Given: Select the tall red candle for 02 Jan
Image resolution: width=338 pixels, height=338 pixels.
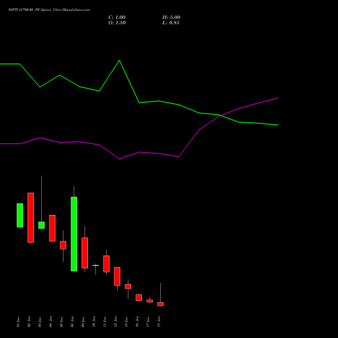Looking at the screenshot, I should click(30, 218).
